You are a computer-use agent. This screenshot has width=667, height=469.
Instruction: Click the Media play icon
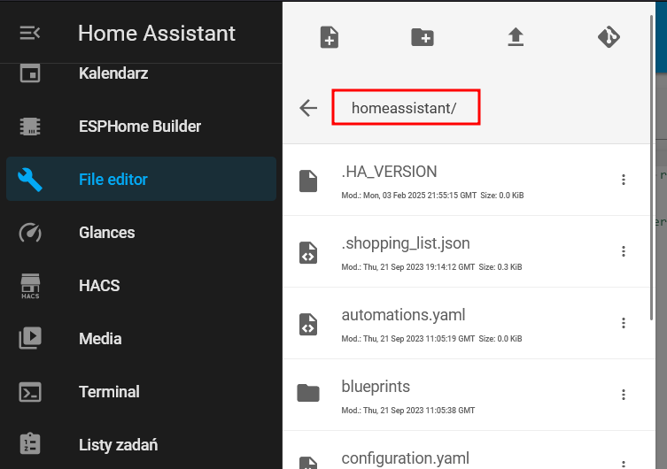pyautogui.click(x=30, y=338)
